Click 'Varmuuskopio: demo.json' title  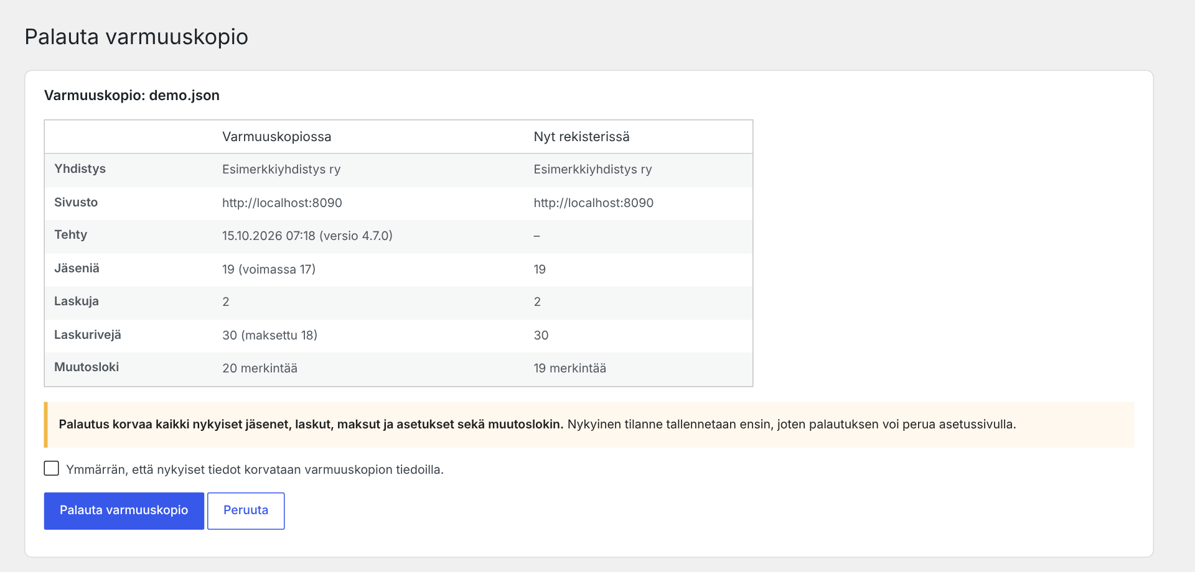(132, 96)
